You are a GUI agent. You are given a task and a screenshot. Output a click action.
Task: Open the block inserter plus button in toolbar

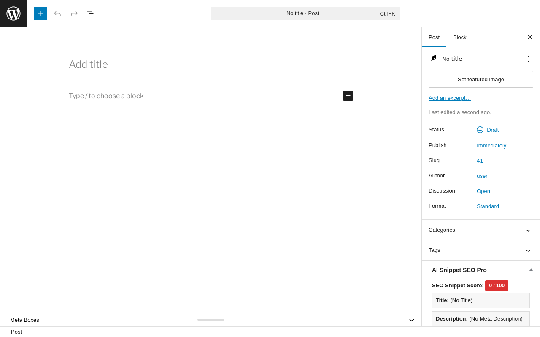(x=40, y=13)
